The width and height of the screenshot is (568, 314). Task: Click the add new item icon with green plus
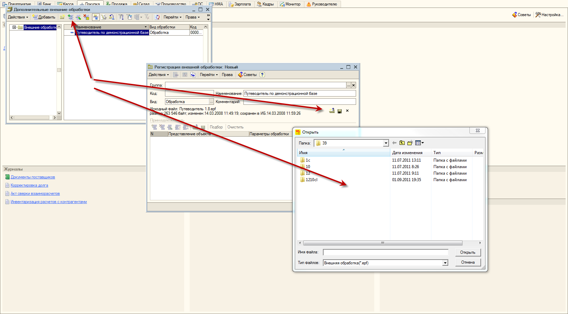[x=70, y=17]
